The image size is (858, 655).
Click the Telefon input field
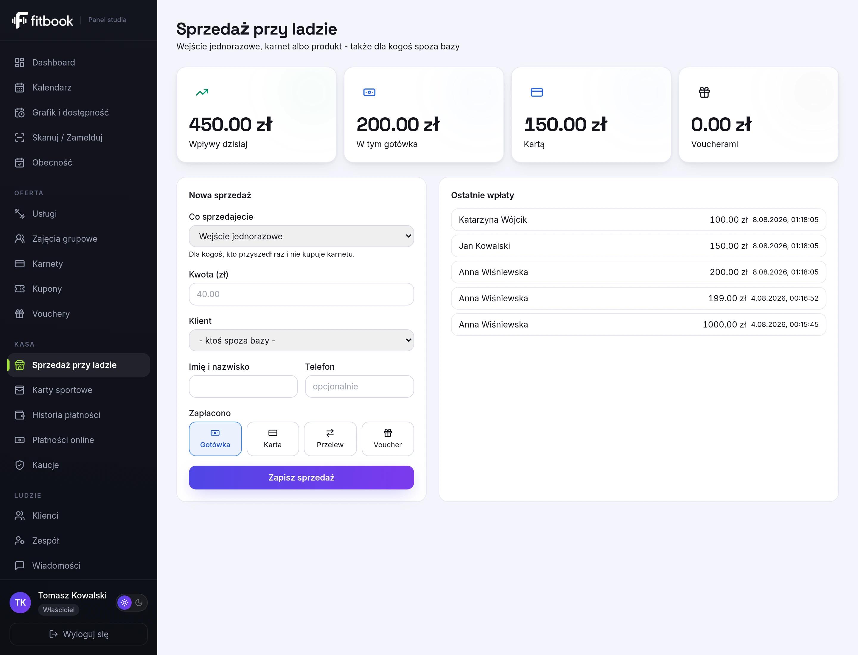[359, 386]
